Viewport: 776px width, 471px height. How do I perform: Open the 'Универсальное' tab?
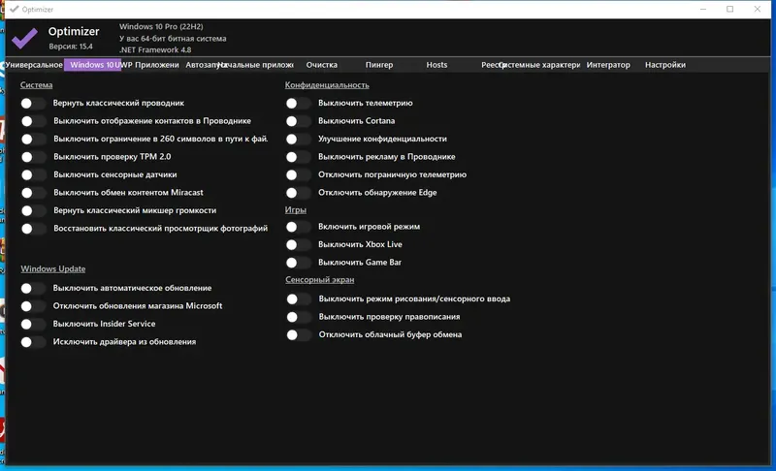coord(34,65)
